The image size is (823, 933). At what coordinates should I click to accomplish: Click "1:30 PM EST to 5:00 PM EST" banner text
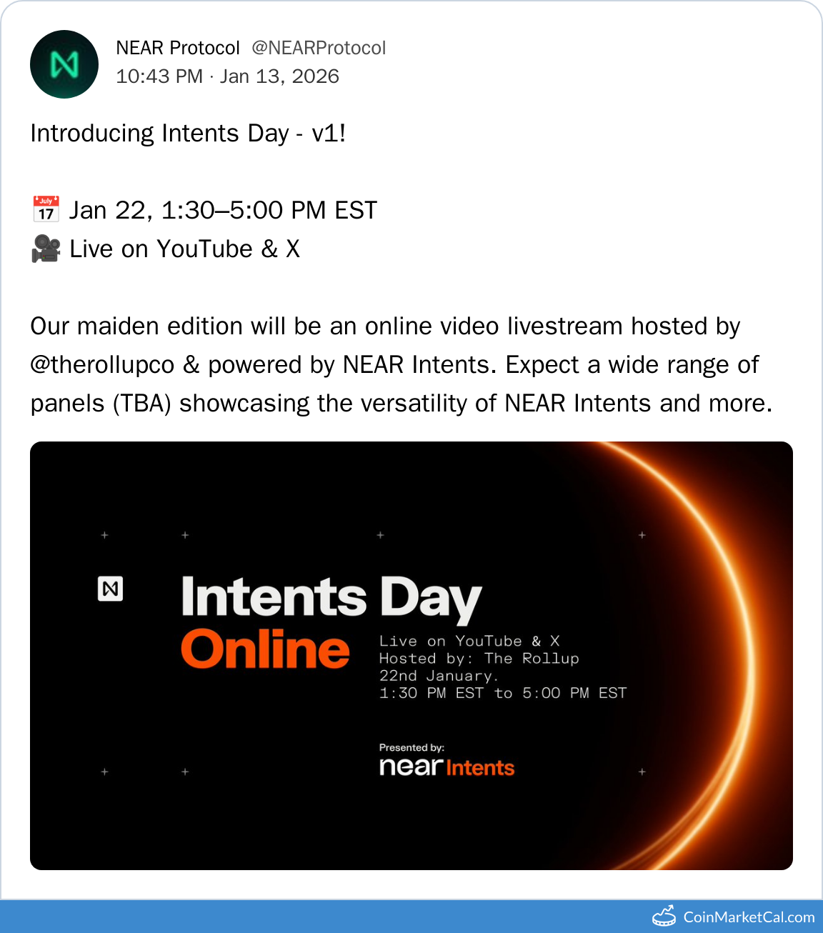pos(502,693)
